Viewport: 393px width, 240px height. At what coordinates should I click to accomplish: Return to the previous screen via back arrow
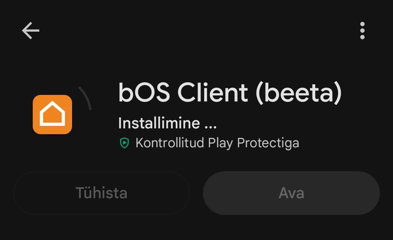31,31
